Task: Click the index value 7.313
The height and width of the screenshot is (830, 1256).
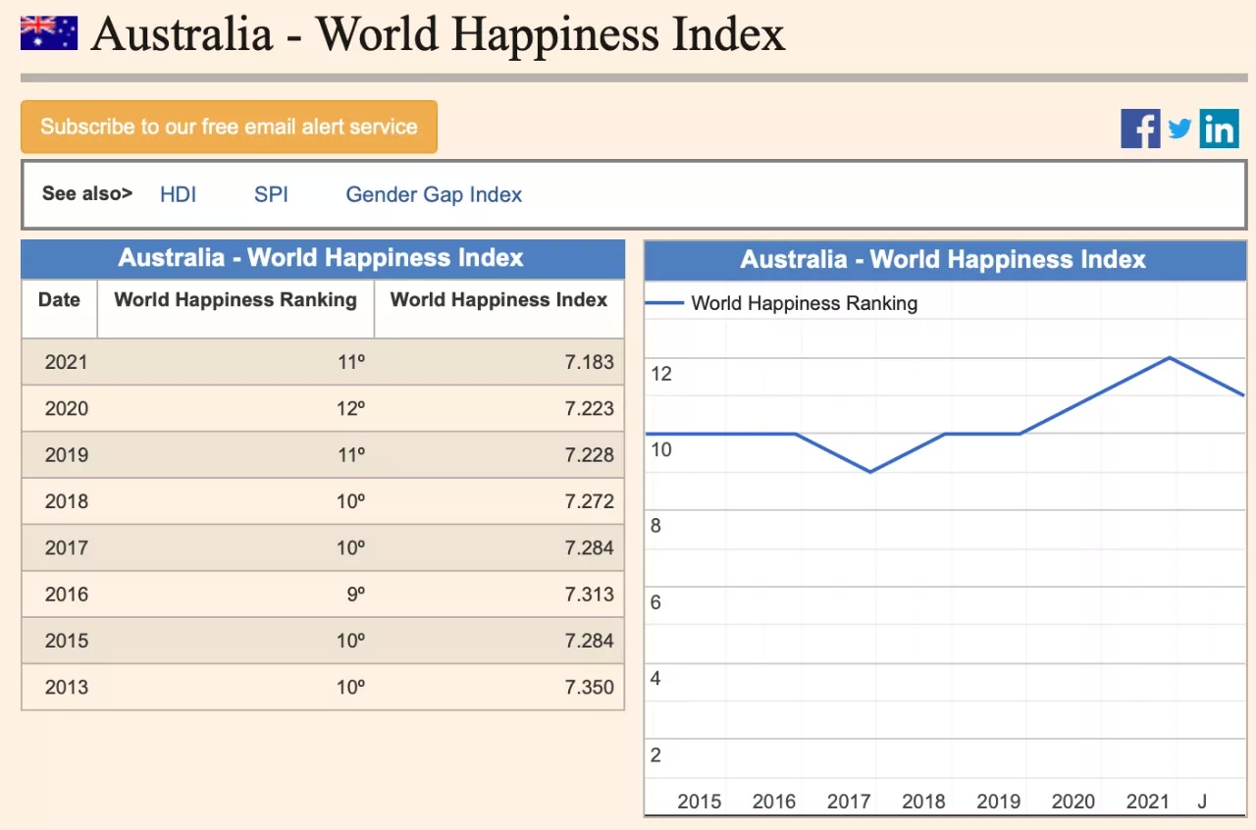Action: coord(589,594)
